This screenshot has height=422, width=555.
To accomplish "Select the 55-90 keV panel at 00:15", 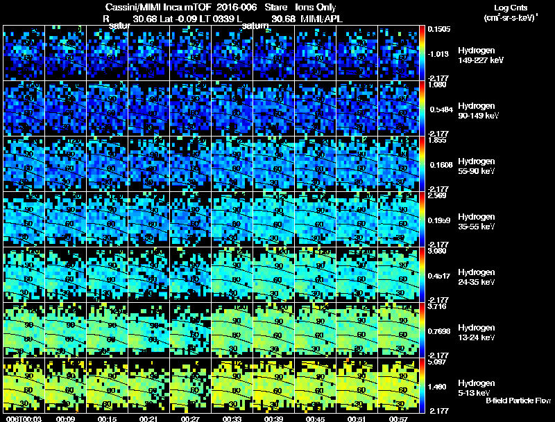I will tap(108, 164).
